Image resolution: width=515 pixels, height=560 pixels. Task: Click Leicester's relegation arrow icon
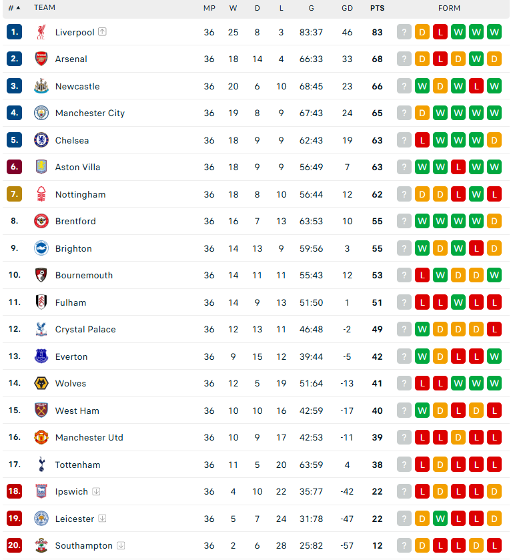coord(102,518)
